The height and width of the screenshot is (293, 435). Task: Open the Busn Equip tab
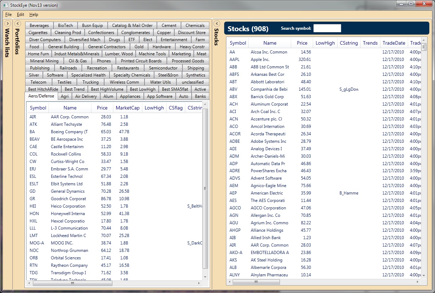(92, 26)
